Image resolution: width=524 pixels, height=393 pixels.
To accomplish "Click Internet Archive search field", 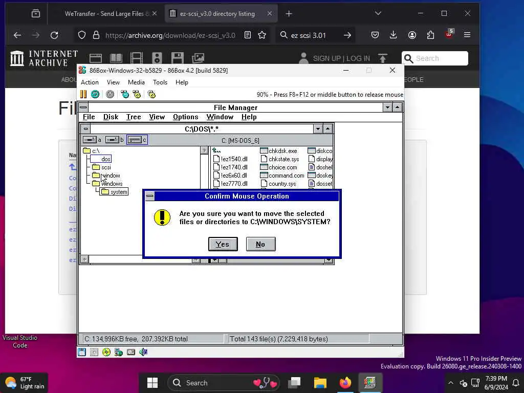I will 434,58.
